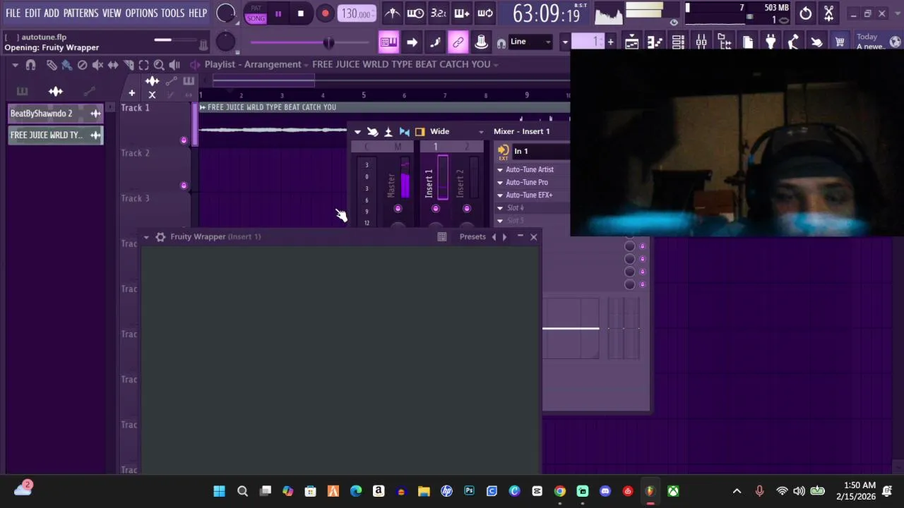Click the audio editor scissors icon

click(x=829, y=13)
